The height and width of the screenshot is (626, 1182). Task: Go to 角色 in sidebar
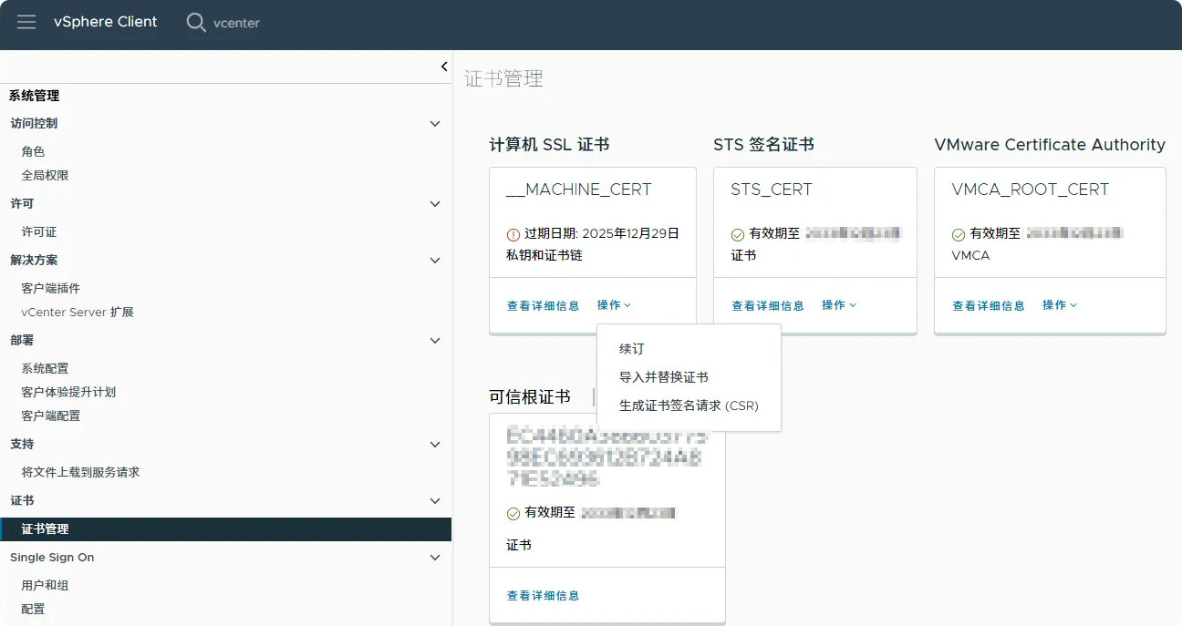[34, 152]
